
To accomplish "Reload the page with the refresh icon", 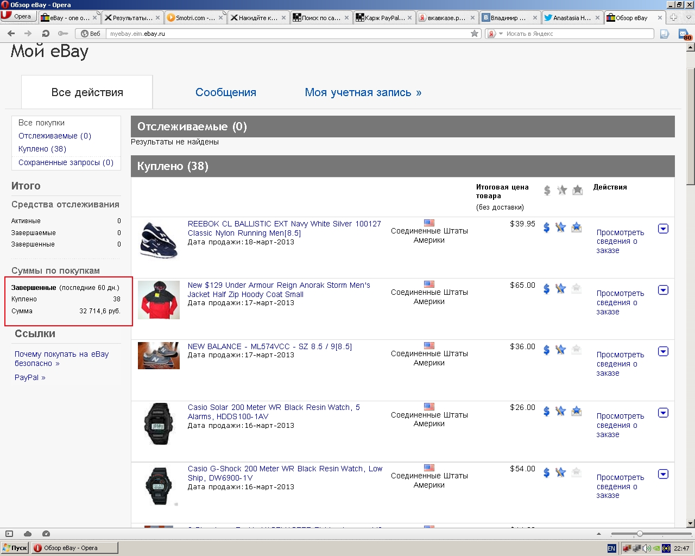I will [x=46, y=34].
